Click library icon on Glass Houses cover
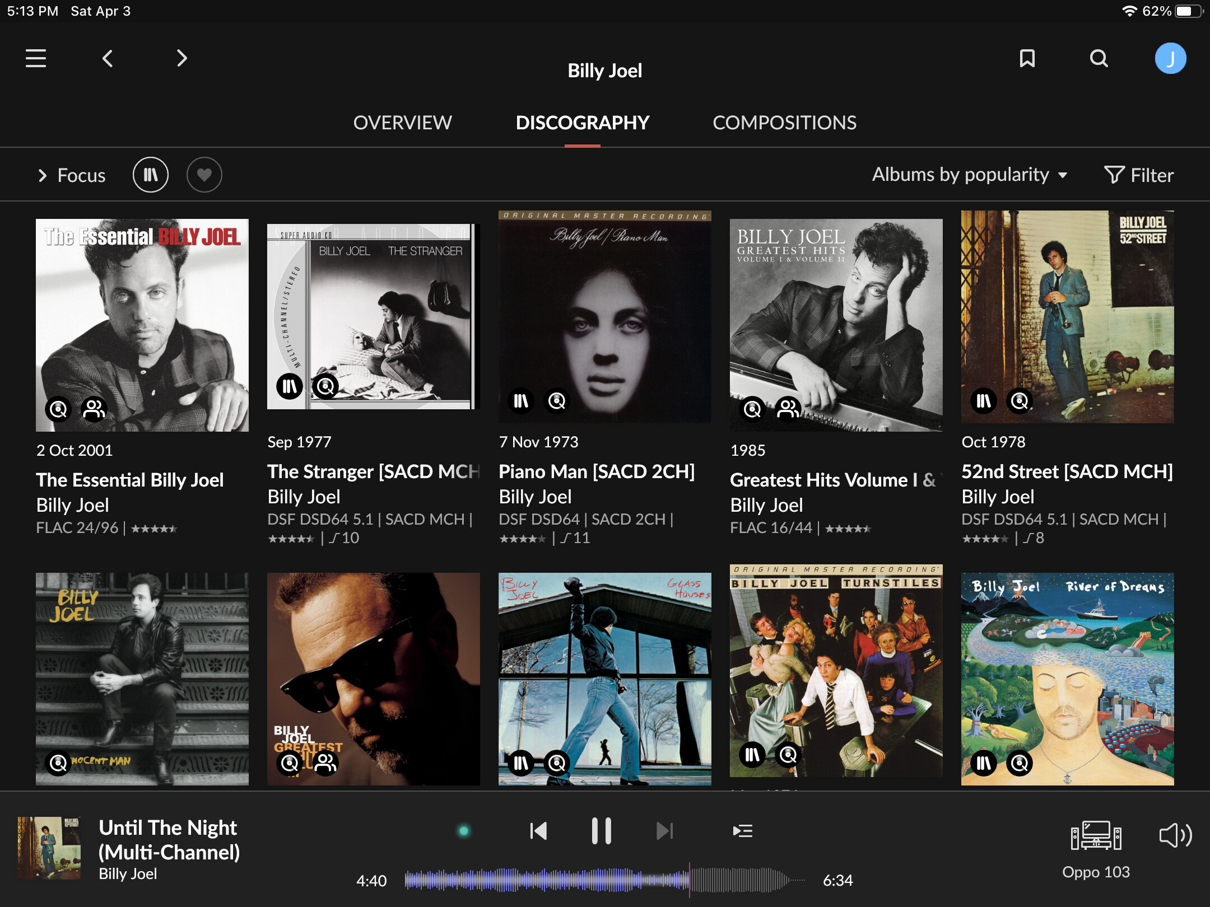1210x907 pixels. 521,763
